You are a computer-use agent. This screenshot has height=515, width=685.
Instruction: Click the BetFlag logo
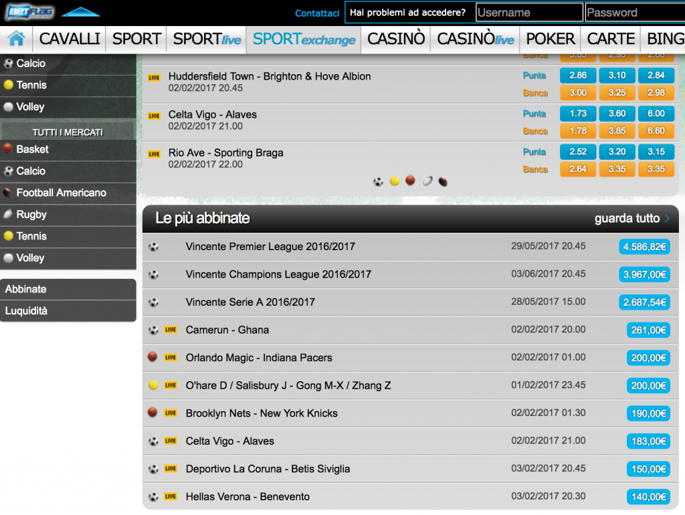coord(29,12)
